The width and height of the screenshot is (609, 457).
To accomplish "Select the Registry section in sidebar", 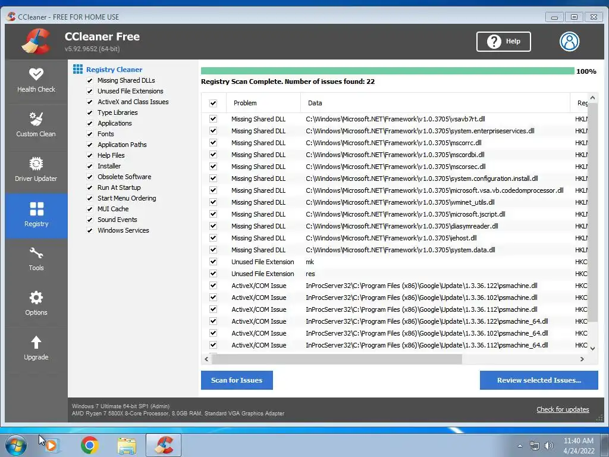I will pyautogui.click(x=36, y=215).
